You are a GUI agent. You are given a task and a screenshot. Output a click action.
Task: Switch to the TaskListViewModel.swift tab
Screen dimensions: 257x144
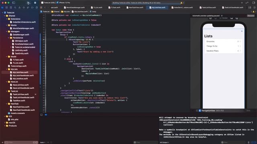pos(233,8)
